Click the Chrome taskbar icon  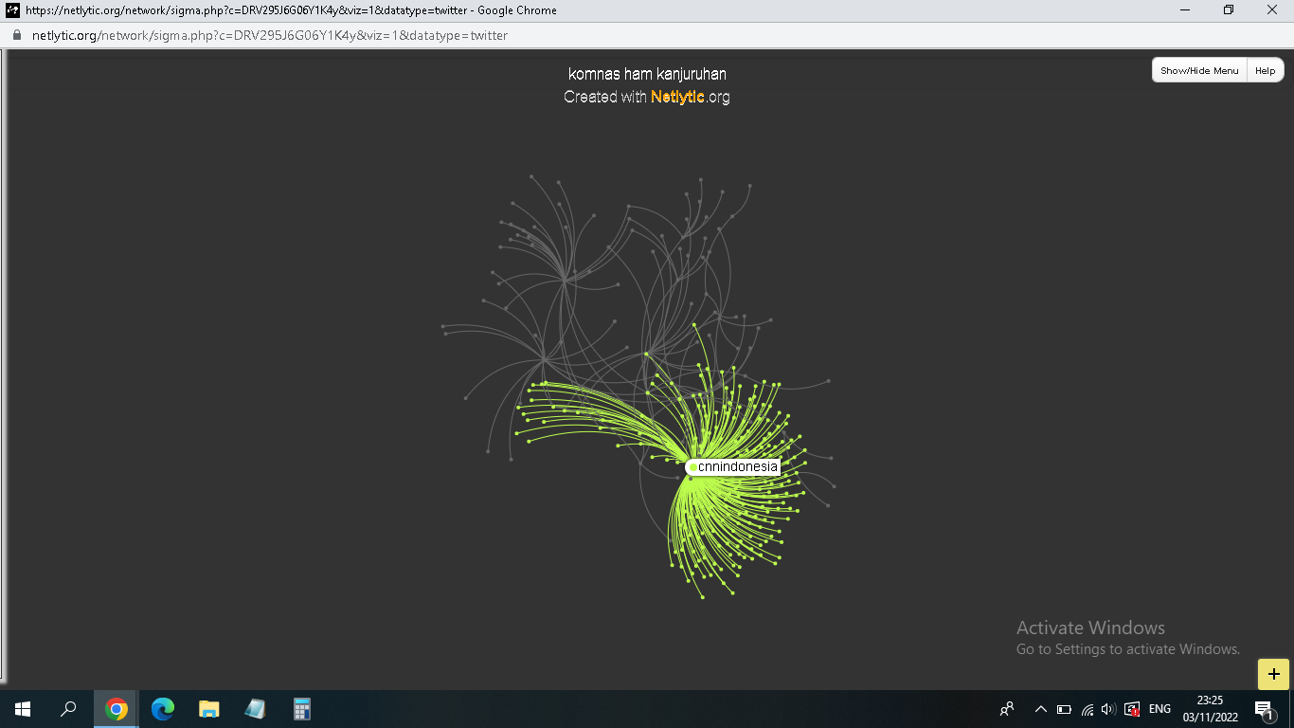pos(117,709)
